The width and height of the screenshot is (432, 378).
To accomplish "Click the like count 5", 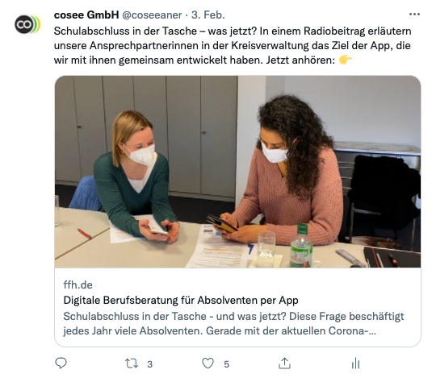I will click(x=226, y=364).
